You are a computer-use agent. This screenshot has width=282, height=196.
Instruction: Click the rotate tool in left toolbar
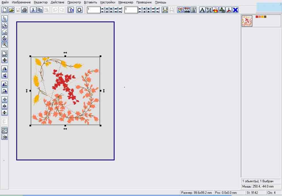pyautogui.click(x=5, y=38)
